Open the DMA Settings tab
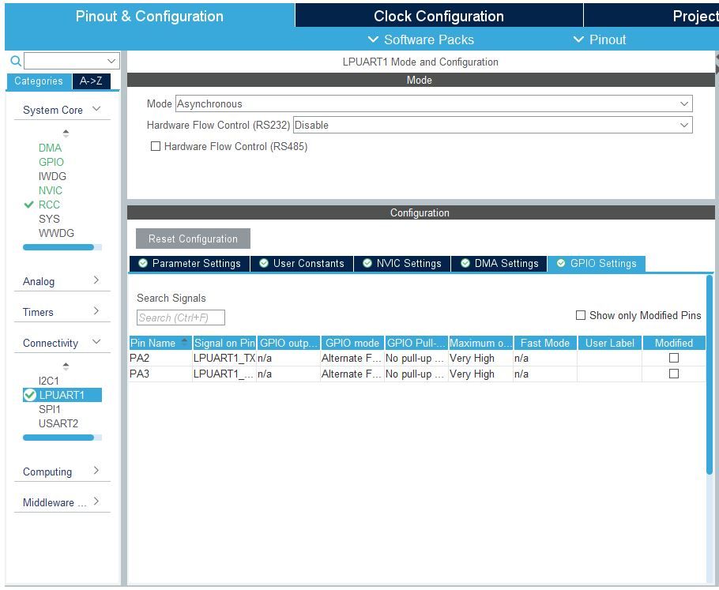 (x=499, y=263)
